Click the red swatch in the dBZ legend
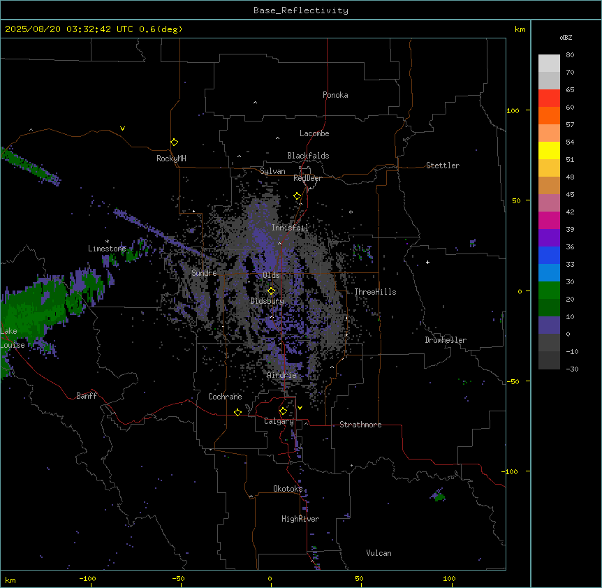The height and width of the screenshot is (588, 602). coord(549,98)
